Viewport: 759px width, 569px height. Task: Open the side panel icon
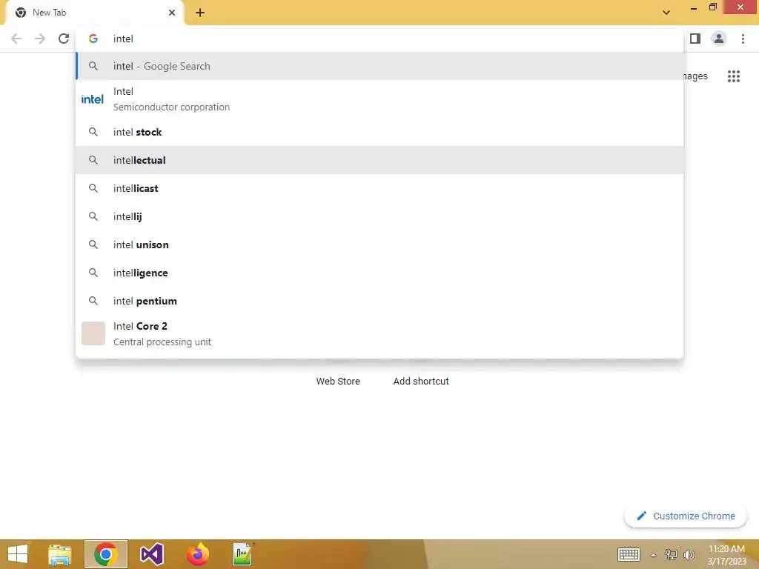[x=695, y=39]
